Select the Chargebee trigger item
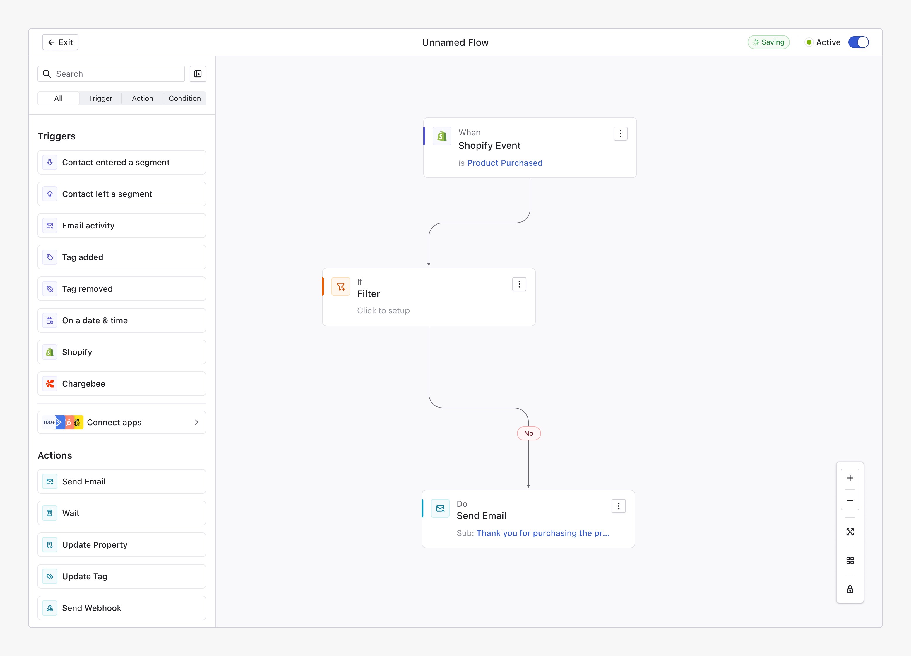 pyautogui.click(x=122, y=383)
